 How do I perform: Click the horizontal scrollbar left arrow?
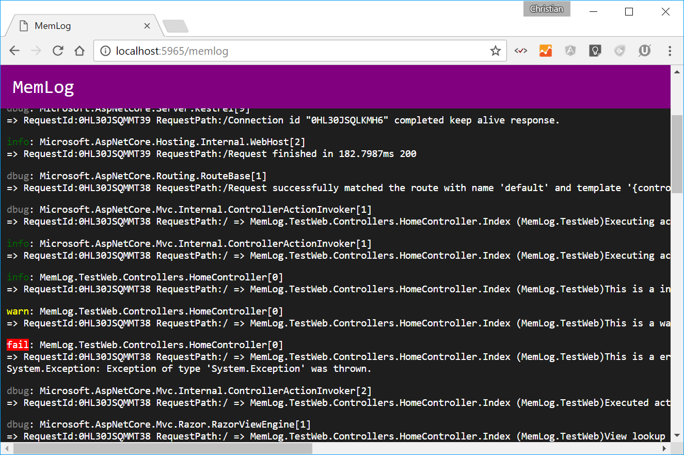coord(7,449)
